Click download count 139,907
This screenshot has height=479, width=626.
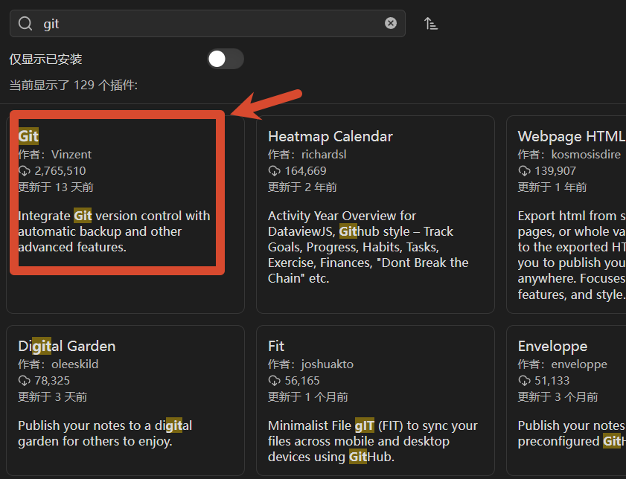(555, 171)
